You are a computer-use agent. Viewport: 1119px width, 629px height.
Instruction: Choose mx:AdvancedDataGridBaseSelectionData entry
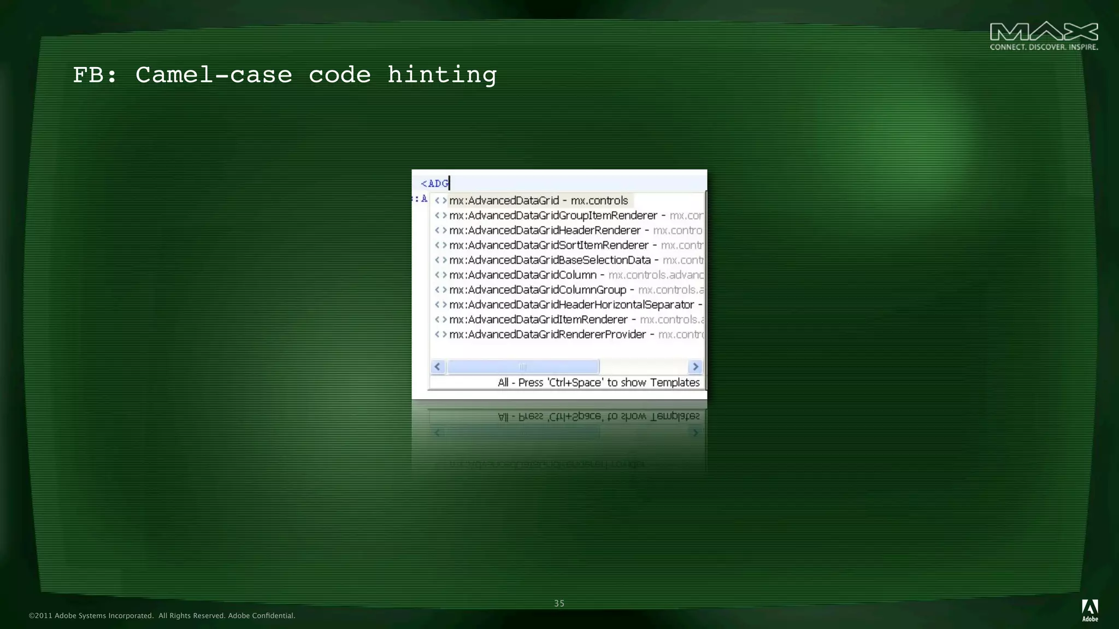567,260
